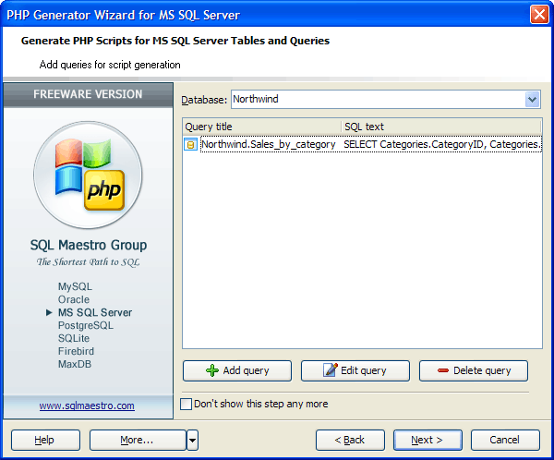554x460 pixels.
Task: Open Help
Action: pyautogui.click(x=45, y=441)
